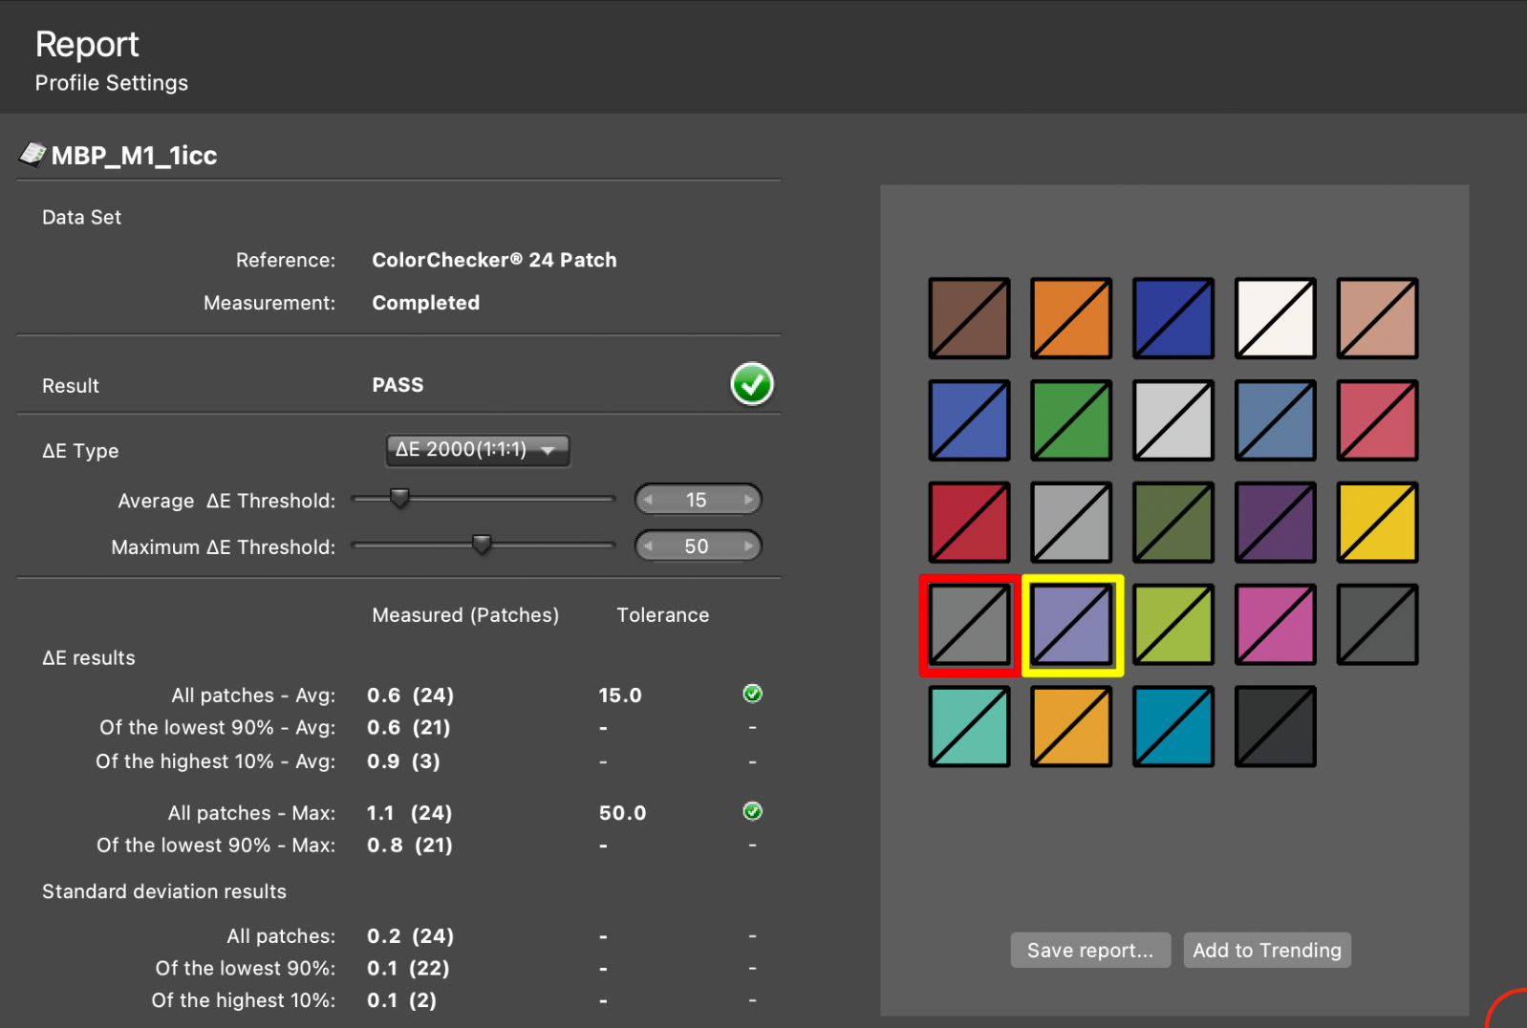1527x1028 pixels.
Task: Select the magenta color patch
Action: click(x=1275, y=625)
